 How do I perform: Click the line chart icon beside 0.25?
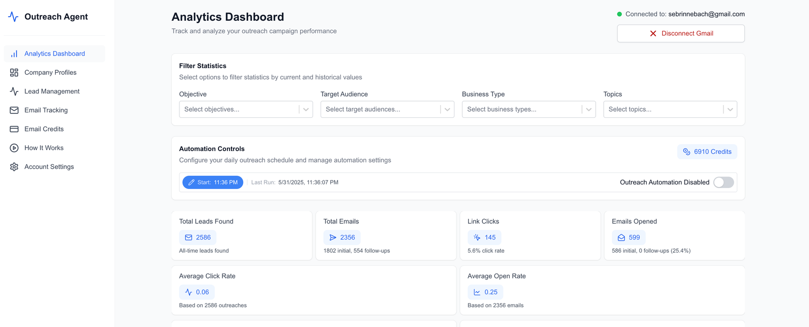(477, 292)
